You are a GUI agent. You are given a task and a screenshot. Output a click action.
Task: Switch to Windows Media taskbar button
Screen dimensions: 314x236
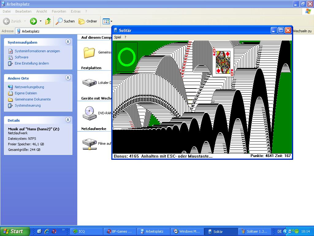(x=188, y=231)
